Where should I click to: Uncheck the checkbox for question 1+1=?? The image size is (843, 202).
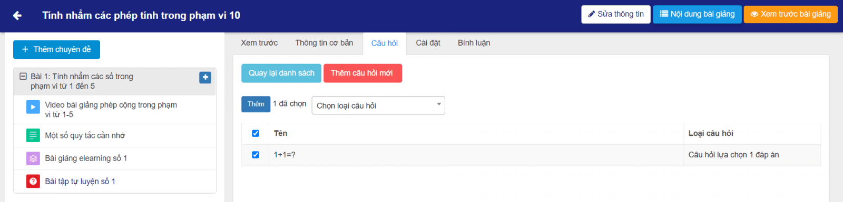(x=256, y=155)
